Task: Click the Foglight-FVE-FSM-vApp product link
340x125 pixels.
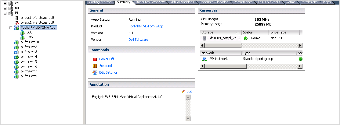Action: click(146, 26)
